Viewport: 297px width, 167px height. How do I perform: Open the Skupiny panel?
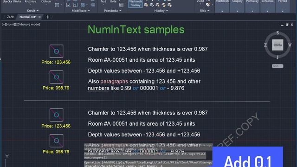click(x=237, y=6)
